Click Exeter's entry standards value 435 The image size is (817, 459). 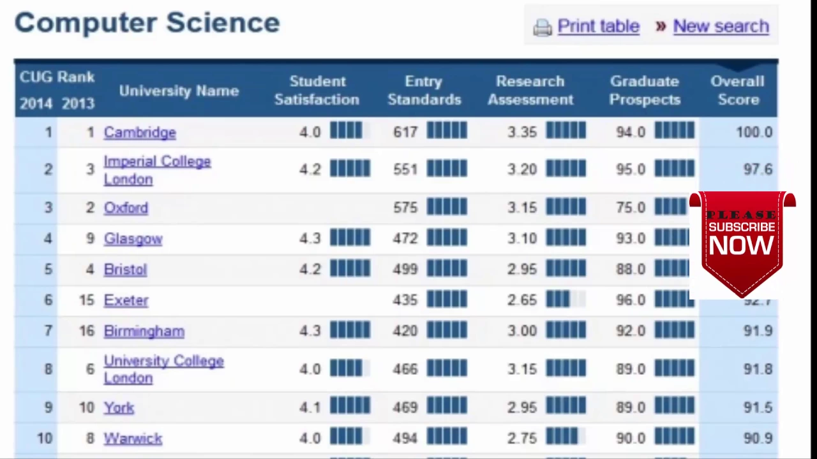tap(405, 300)
